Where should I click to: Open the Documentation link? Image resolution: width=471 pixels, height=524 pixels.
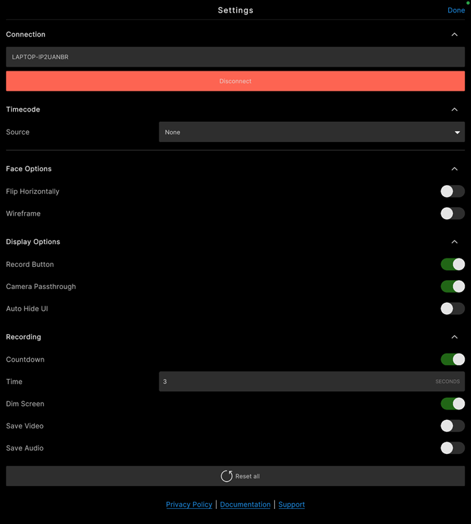[x=245, y=505]
